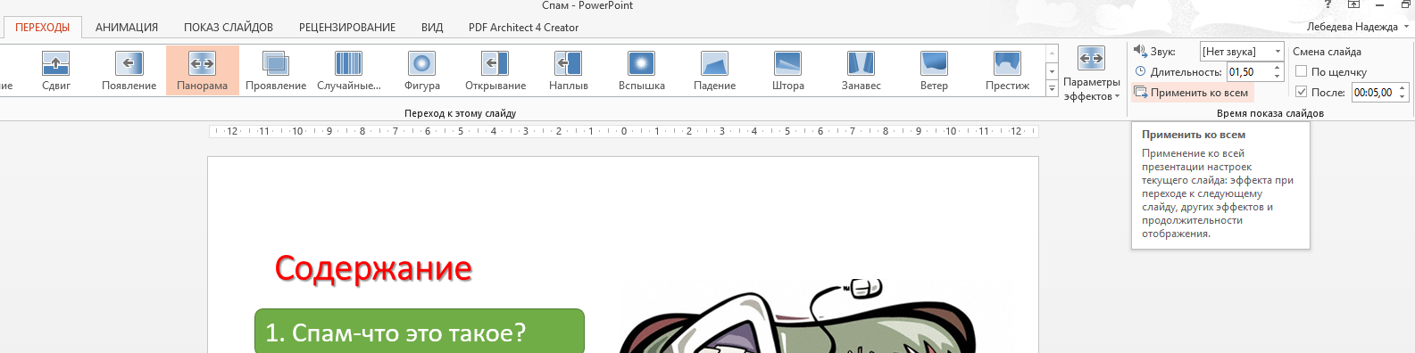The height and width of the screenshot is (353, 1415).
Task: Open the PDF Architect 4 Creator tab
Action: click(523, 28)
